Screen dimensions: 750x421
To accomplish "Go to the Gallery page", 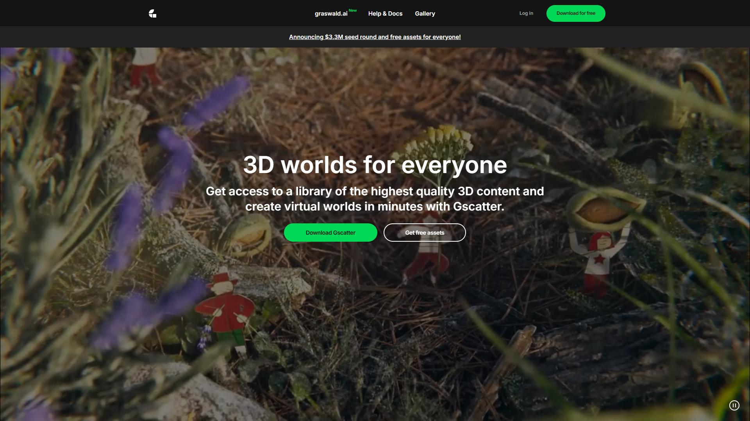I will [x=425, y=14].
